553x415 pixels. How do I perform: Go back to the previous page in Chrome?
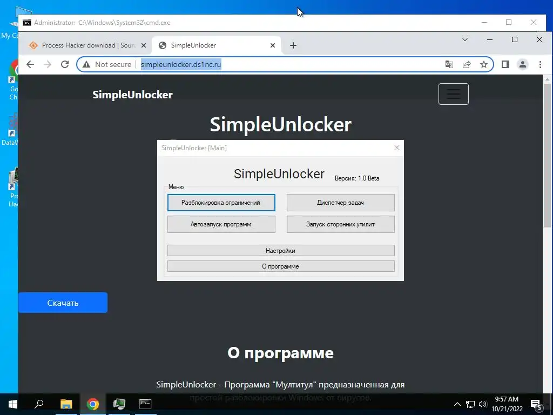(x=30, y=64)
